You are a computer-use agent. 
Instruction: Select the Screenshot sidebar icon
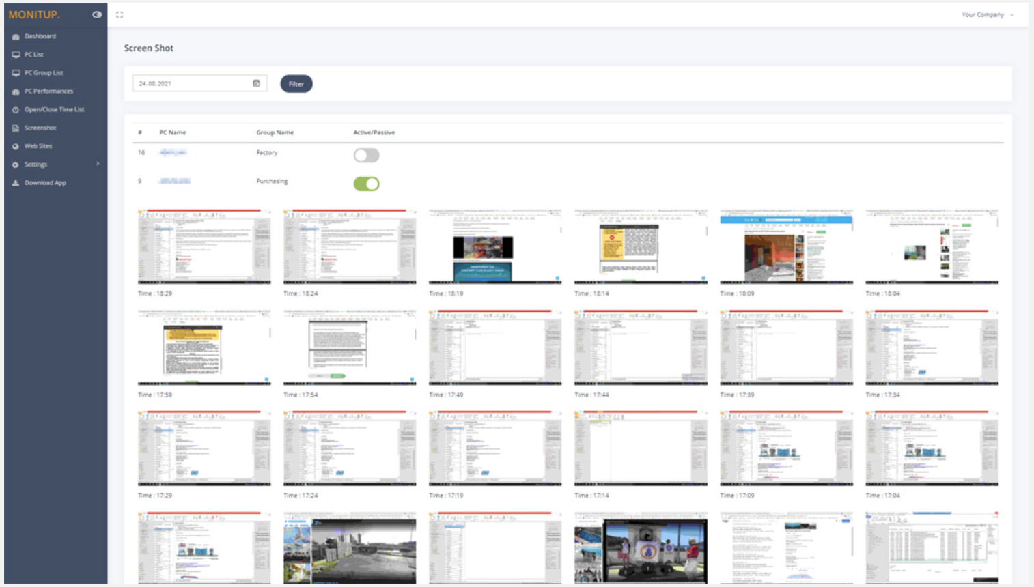coord(15,128)
